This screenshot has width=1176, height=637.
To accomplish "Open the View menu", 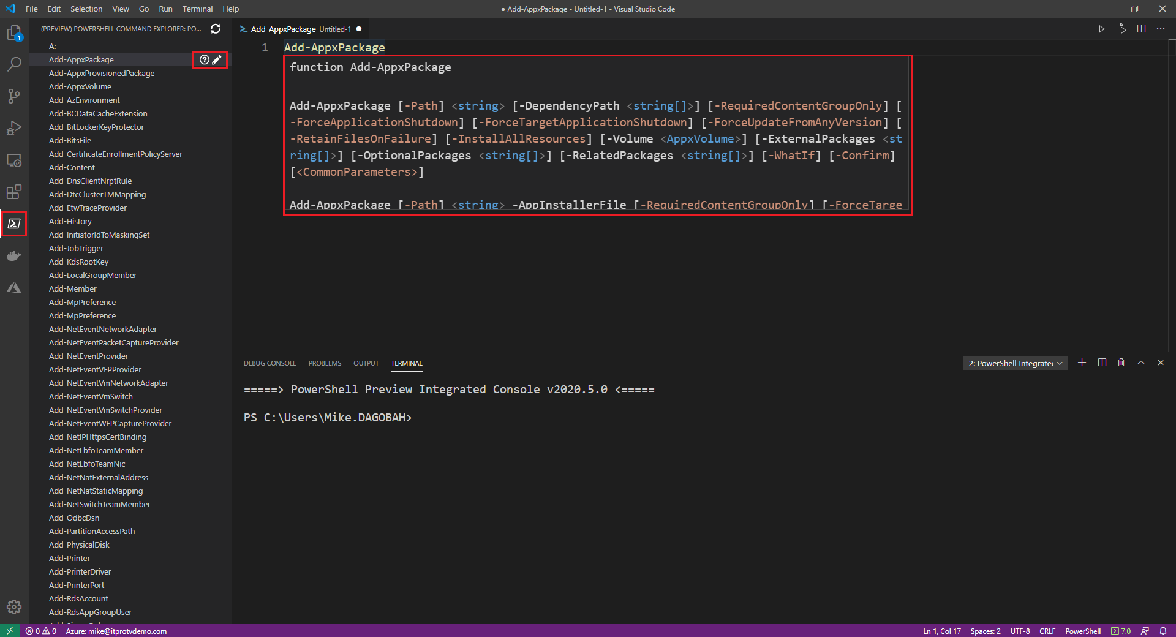I will 121,9.
